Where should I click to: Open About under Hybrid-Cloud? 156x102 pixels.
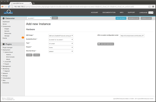click(8, 59)
